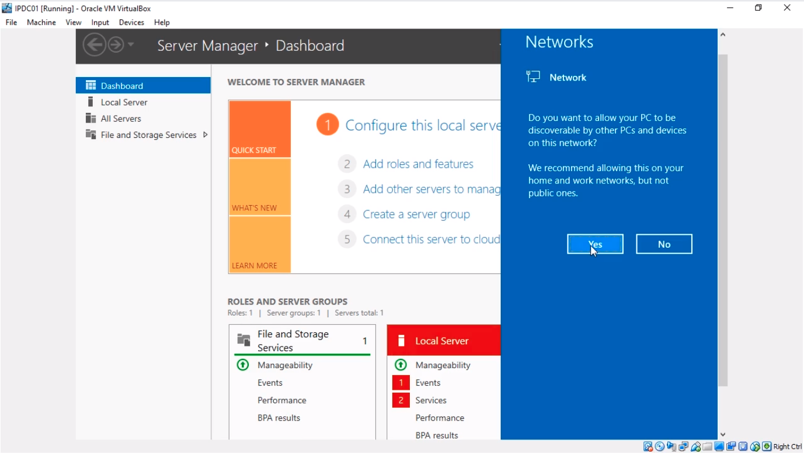Click the scrollbar down arrow
This screenshot has width=804, height=454.
point(723,434)
